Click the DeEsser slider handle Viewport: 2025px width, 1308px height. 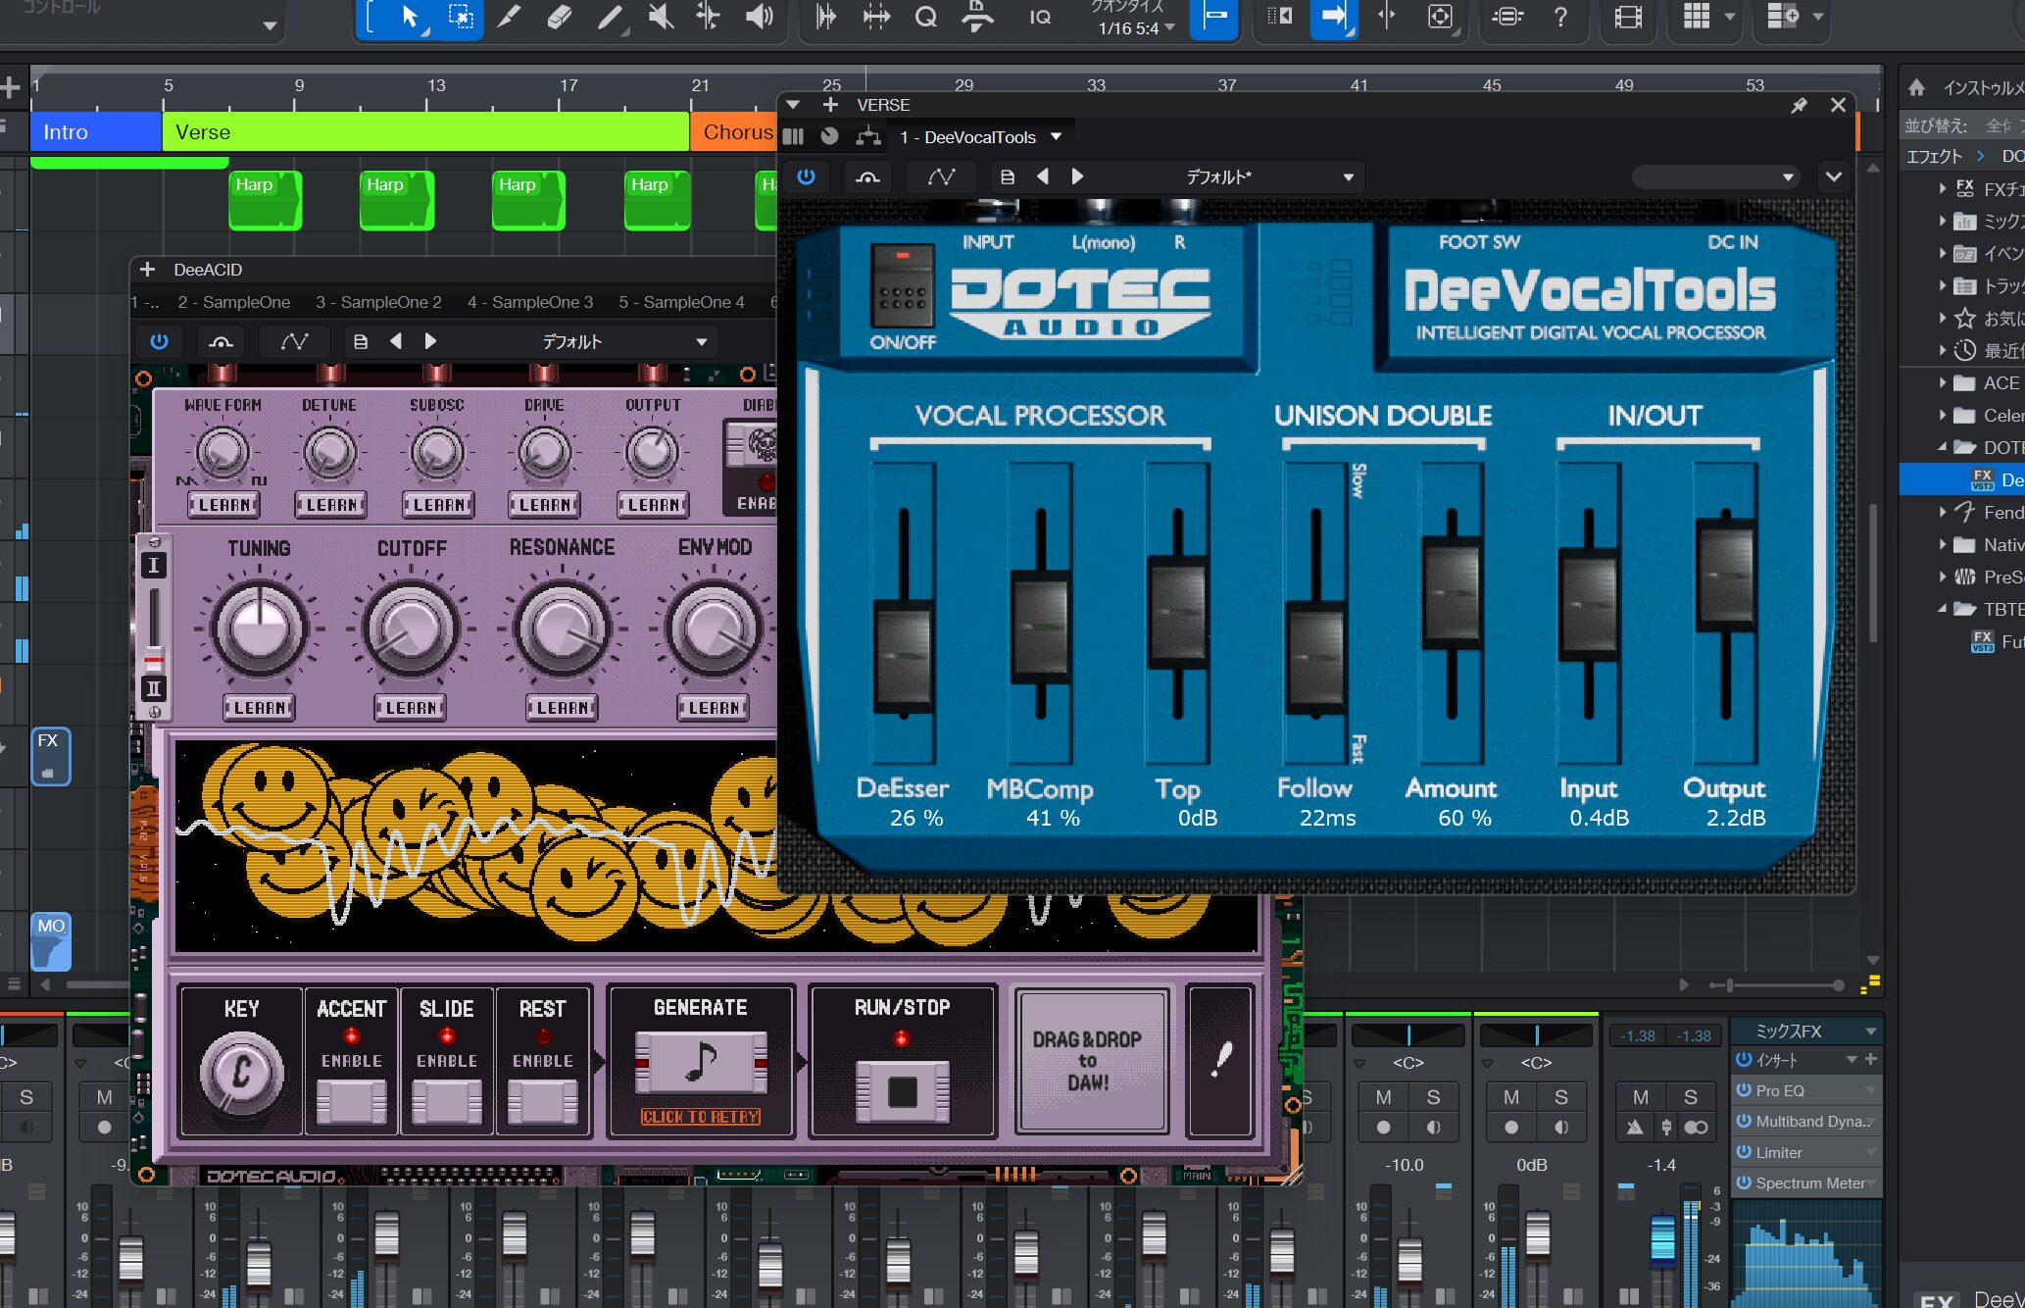pos(903,655)
